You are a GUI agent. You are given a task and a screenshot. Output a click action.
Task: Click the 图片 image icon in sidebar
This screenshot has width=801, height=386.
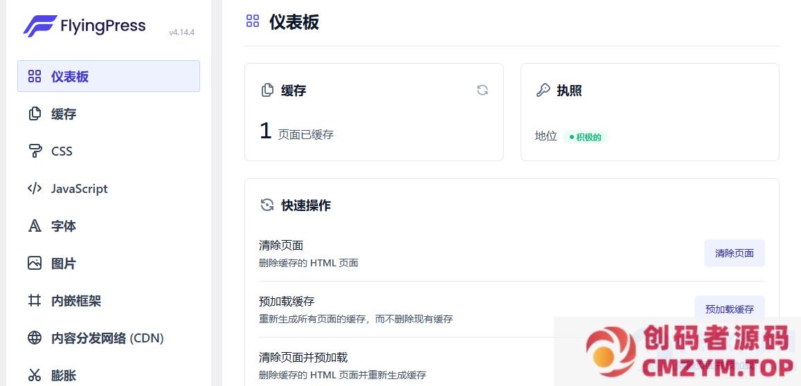click(35, 263)
